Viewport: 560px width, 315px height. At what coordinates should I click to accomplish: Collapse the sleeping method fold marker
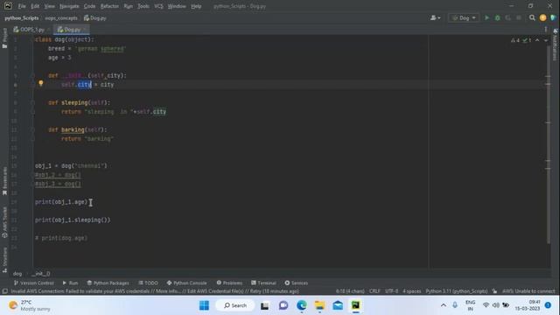click(32, 103)
